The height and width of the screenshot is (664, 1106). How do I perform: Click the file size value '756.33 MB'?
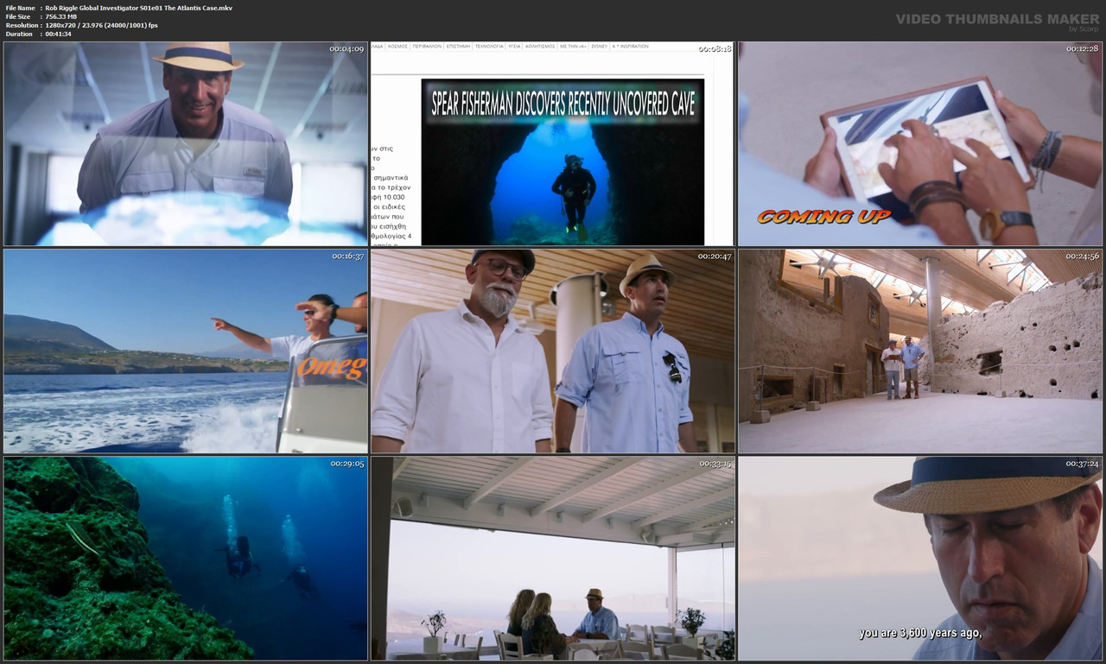[x=61, y=16]
